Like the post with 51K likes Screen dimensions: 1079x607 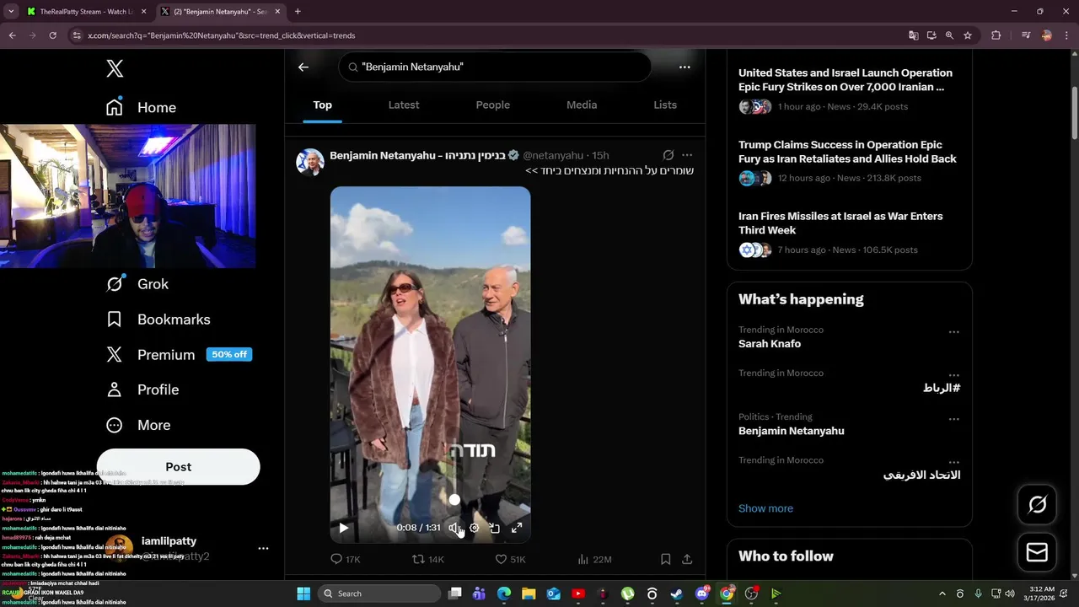pyautogui.click(x=510, y=559)
